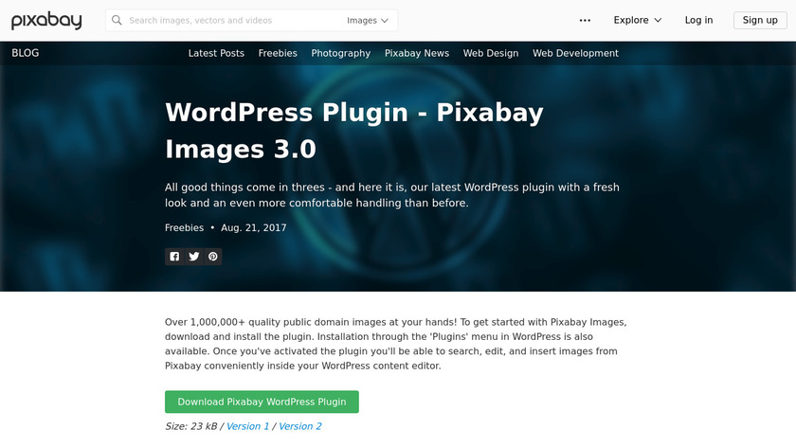This screenshot has height=447, width=796.
Task: Go to Latest Posts section
Action: pos(216,53)
